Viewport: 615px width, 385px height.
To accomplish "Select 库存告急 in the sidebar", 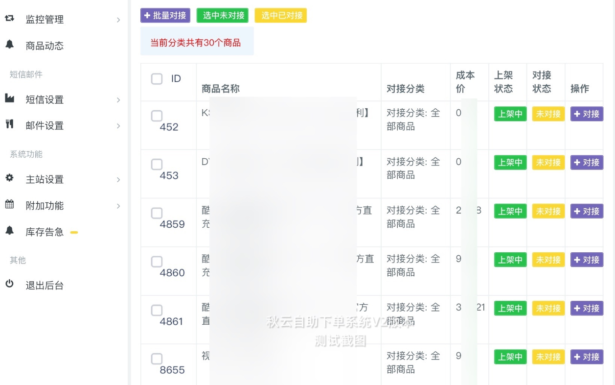I will point(43,232).
